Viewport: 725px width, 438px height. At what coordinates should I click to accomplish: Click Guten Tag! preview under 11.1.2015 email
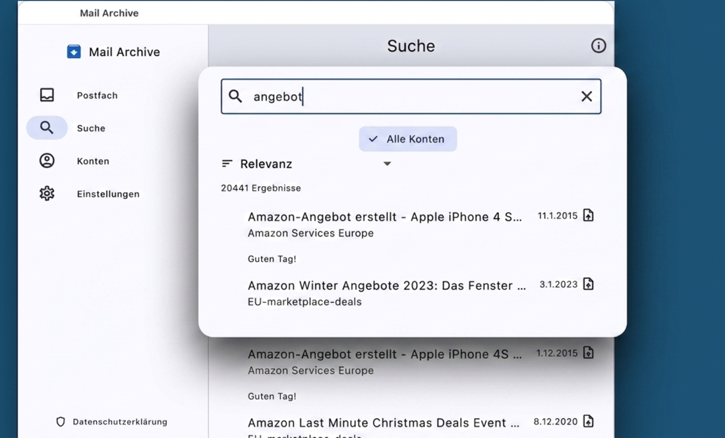[272, 259]
